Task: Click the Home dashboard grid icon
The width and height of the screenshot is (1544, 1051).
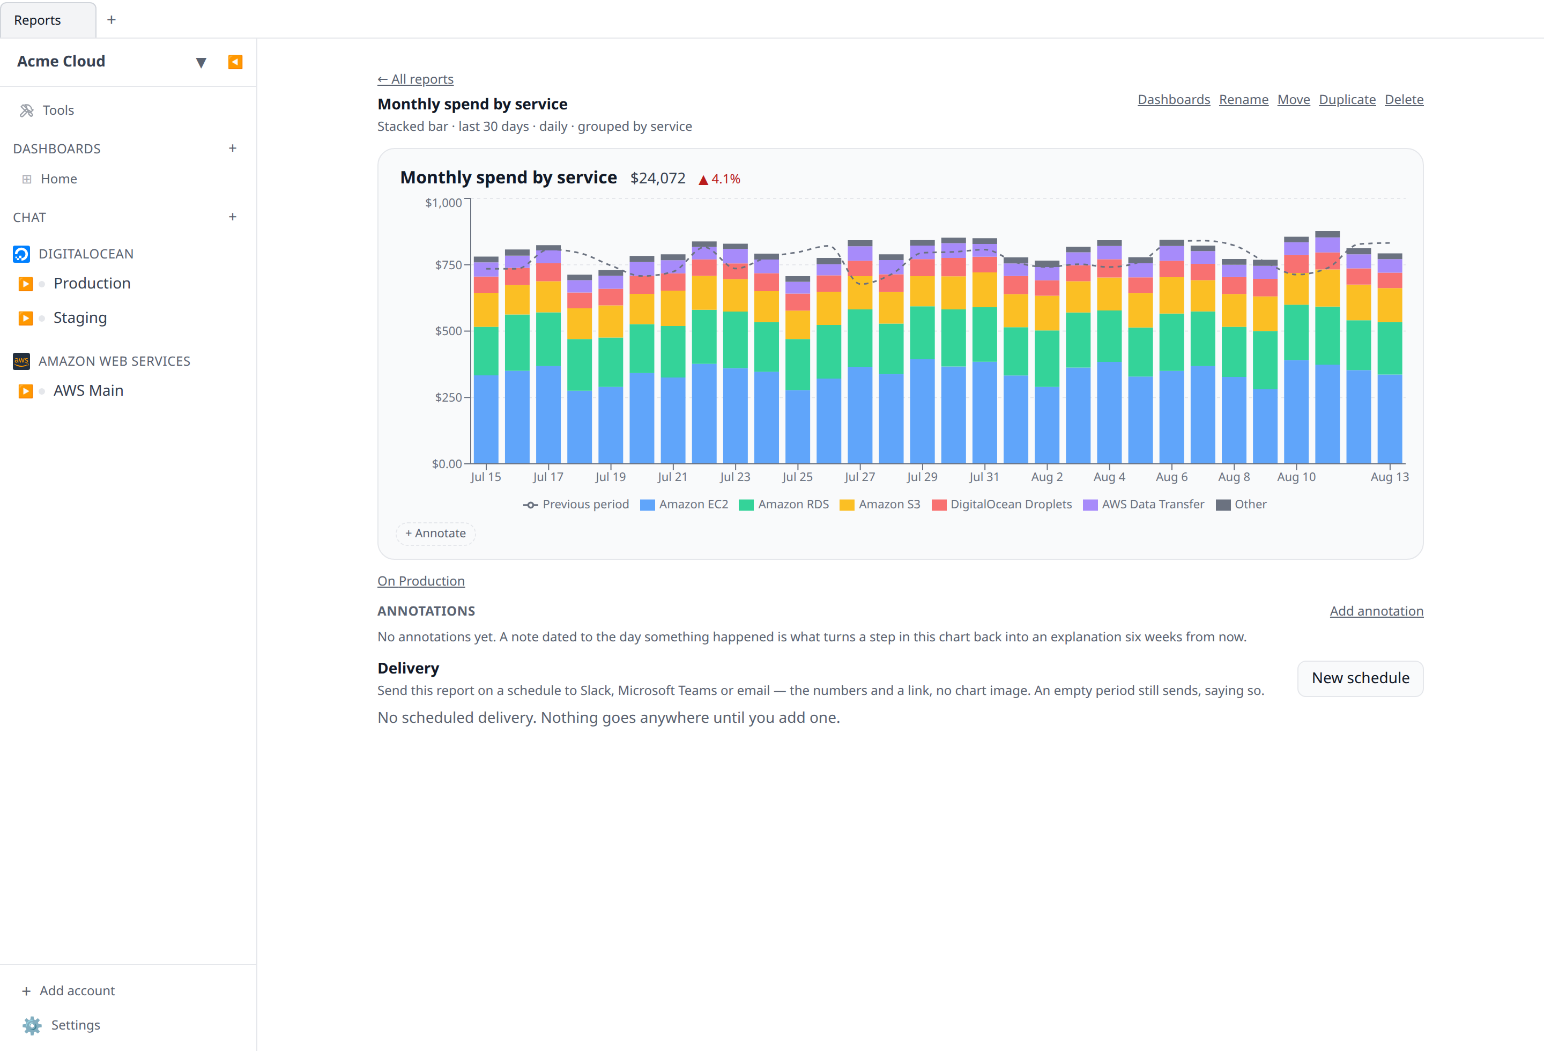Action: [27, 179]
